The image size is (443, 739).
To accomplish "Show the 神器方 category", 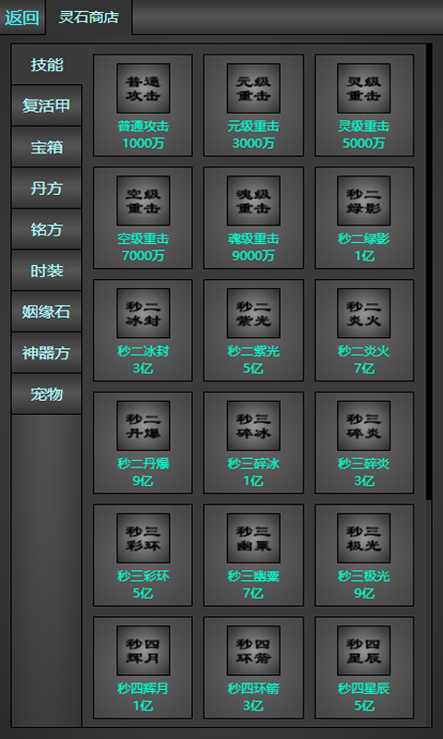I will coord(46,353).
